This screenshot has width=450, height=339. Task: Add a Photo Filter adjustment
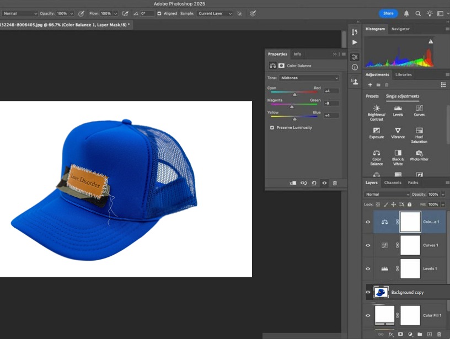419,154
